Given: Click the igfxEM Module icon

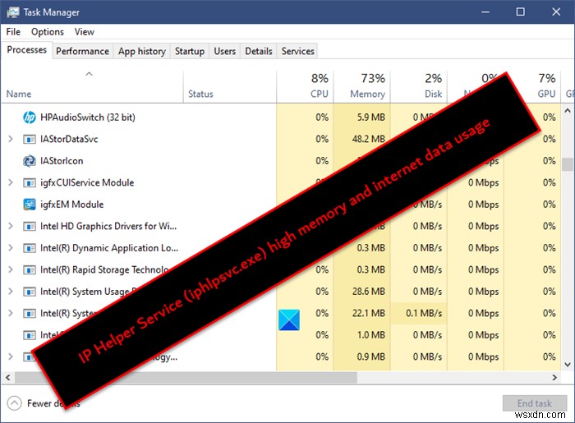Looking at the screenshot, I should click(x=30, y=205).
